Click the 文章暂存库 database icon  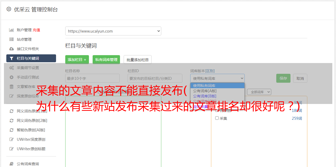coord(11,87)
